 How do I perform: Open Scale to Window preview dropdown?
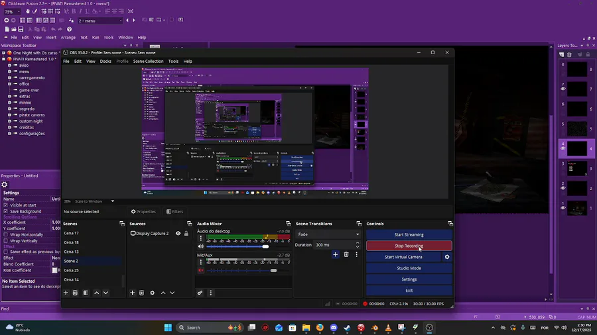point(112,201)
